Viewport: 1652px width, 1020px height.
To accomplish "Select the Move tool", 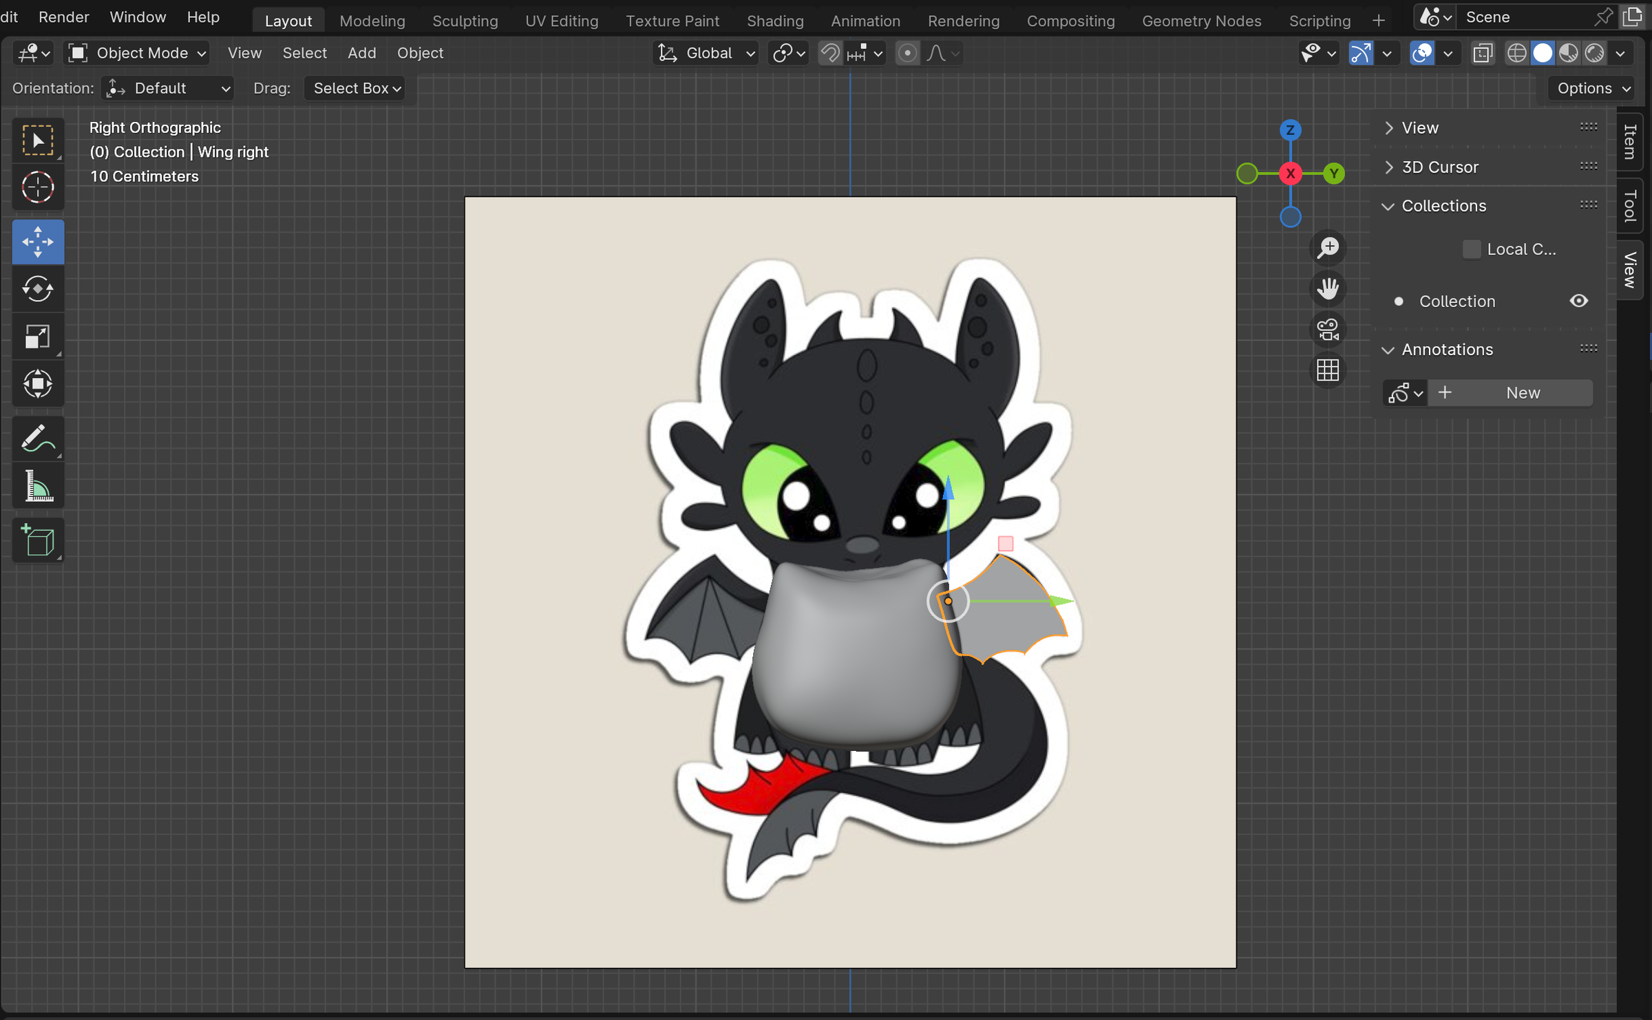I will pyautogui.click(x=38, y=242).
